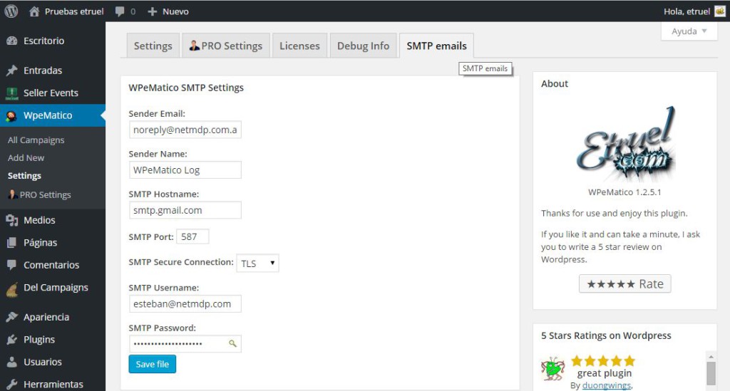Click the plus icon for Nuevo
730x391 pixels.
pyautogui.click(x=153, y=11)
